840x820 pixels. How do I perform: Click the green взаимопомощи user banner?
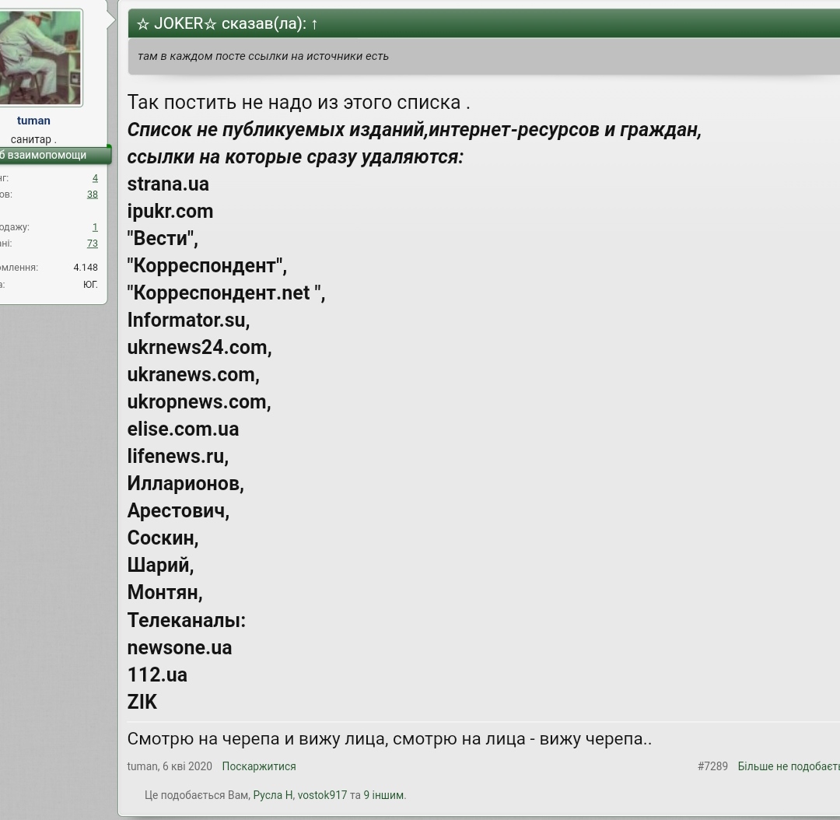(x=56, y=155)
